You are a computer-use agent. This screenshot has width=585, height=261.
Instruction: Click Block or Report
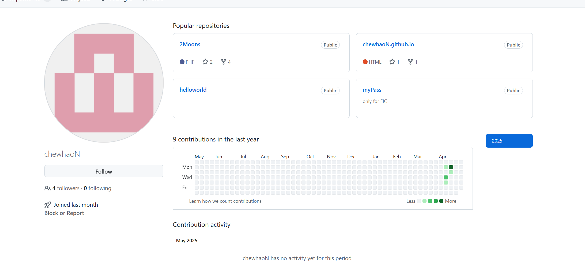click(x=64, y=213)
